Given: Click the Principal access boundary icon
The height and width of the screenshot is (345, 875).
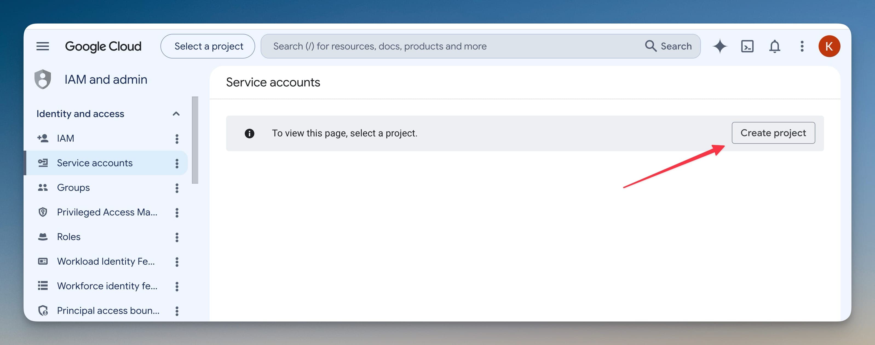Looking at the screenshot, I should [x=43, y=310].
